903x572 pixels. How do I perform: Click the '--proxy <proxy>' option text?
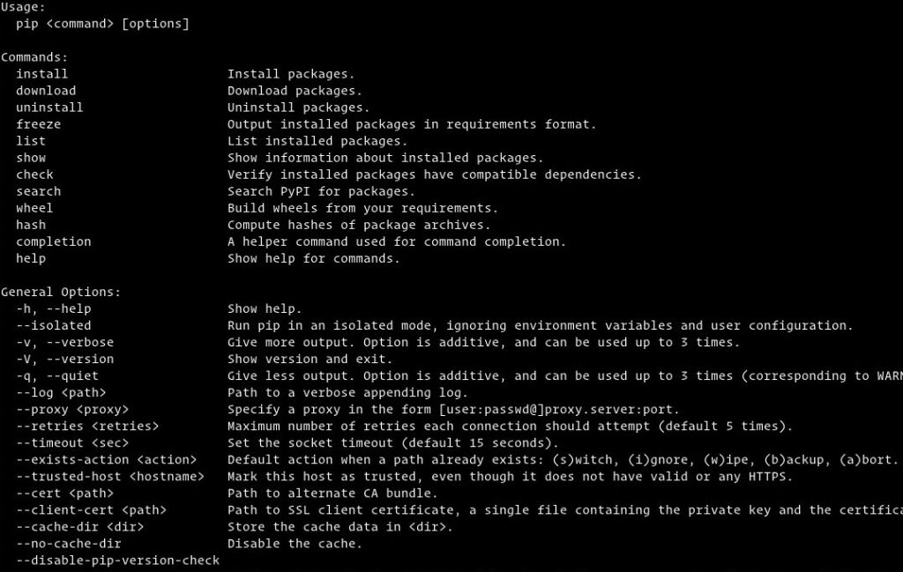pos(72,409)
